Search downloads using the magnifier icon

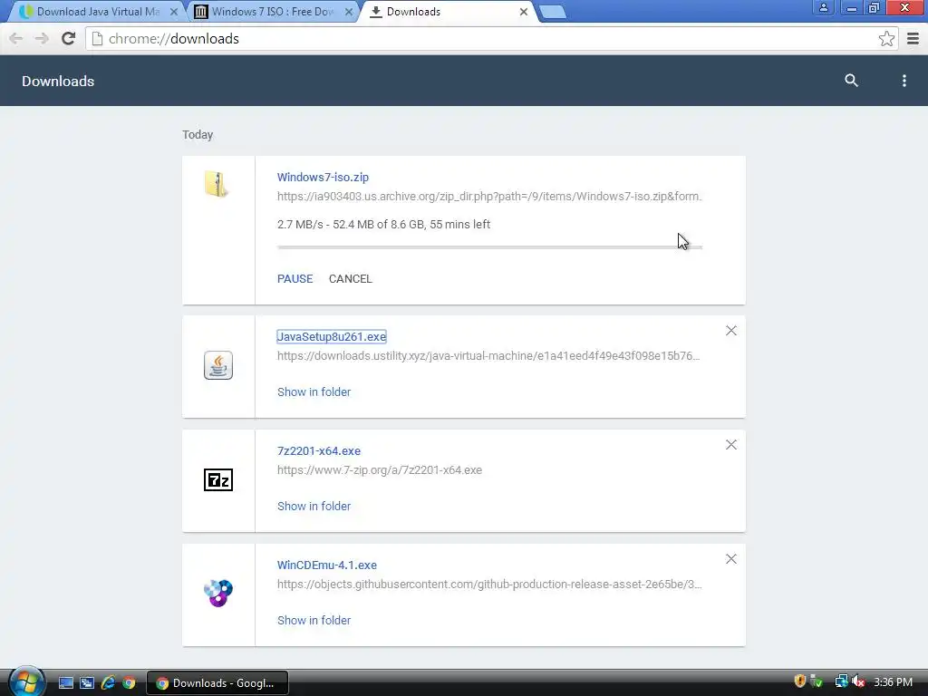pos(851,81)
